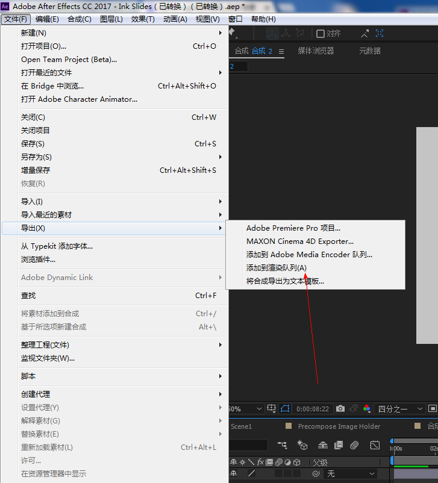Click the blue snap features bracket icon
This screenshot has height=483, width=438.
[x=380, y=33]
